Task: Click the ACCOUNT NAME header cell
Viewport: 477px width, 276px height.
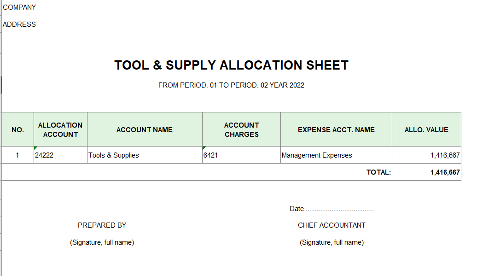Action: (145, 129)
